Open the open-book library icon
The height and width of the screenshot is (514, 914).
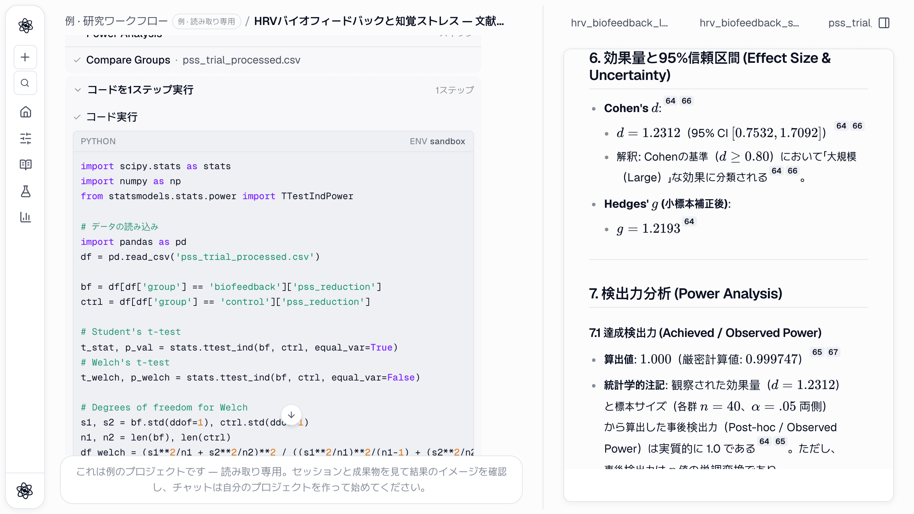(x=25, y=165)
